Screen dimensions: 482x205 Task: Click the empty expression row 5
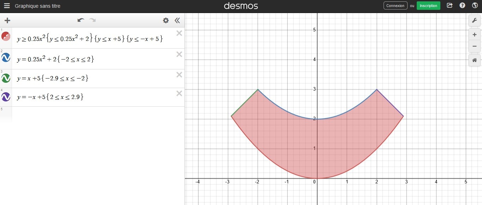(98, 113)
